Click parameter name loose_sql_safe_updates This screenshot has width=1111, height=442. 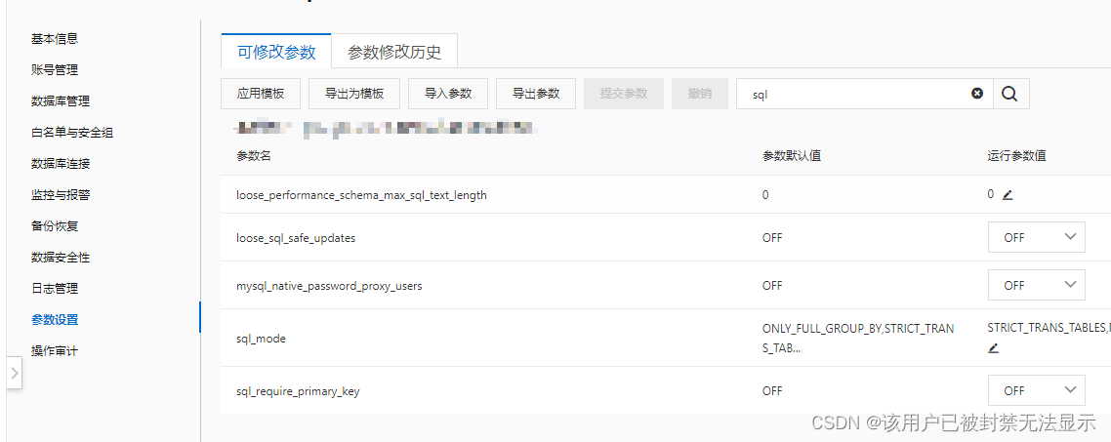296,238
